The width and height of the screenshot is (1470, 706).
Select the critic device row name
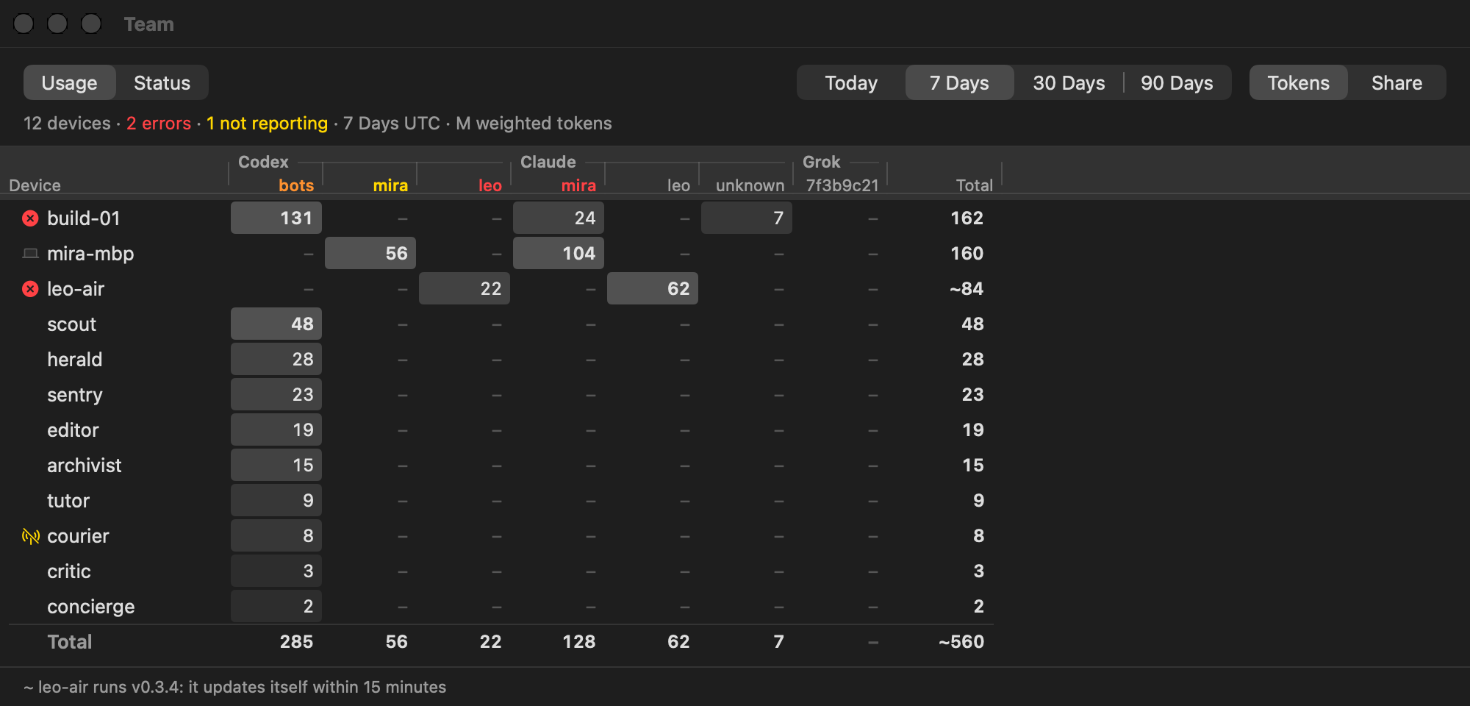pyautogui.click(x=69, y=571)
